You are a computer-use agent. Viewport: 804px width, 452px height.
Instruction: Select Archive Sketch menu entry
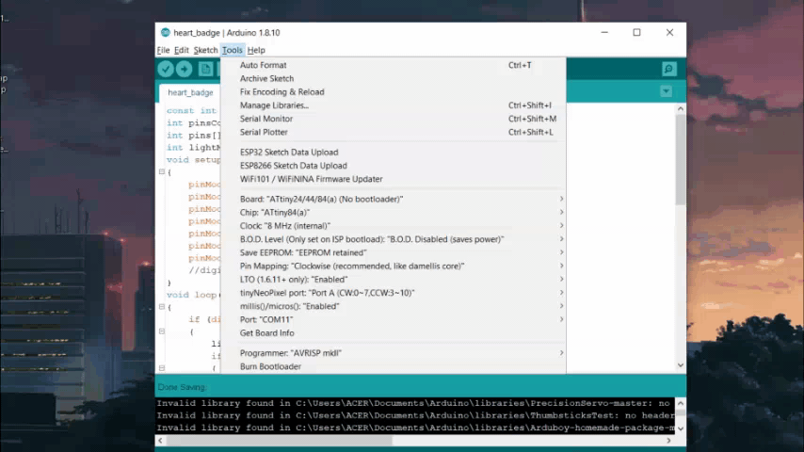[393, 78]
